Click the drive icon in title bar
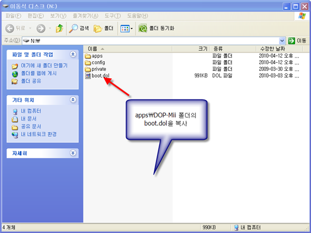Image resolution: width=311 pixels, height=233 pixels. pos(6,6)
